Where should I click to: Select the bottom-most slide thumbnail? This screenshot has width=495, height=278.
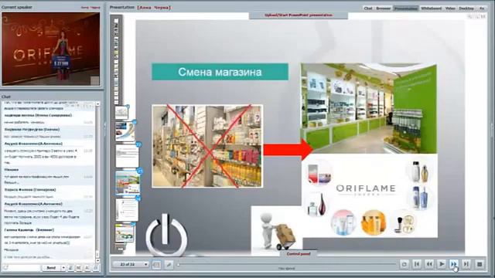click(125, 232)
